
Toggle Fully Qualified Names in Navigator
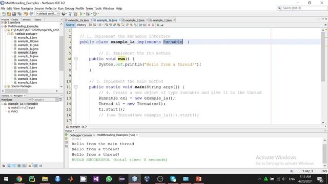30,166
